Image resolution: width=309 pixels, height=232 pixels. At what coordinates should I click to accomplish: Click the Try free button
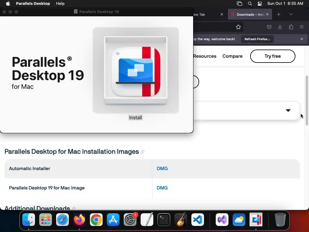click(x=272, y=56)
